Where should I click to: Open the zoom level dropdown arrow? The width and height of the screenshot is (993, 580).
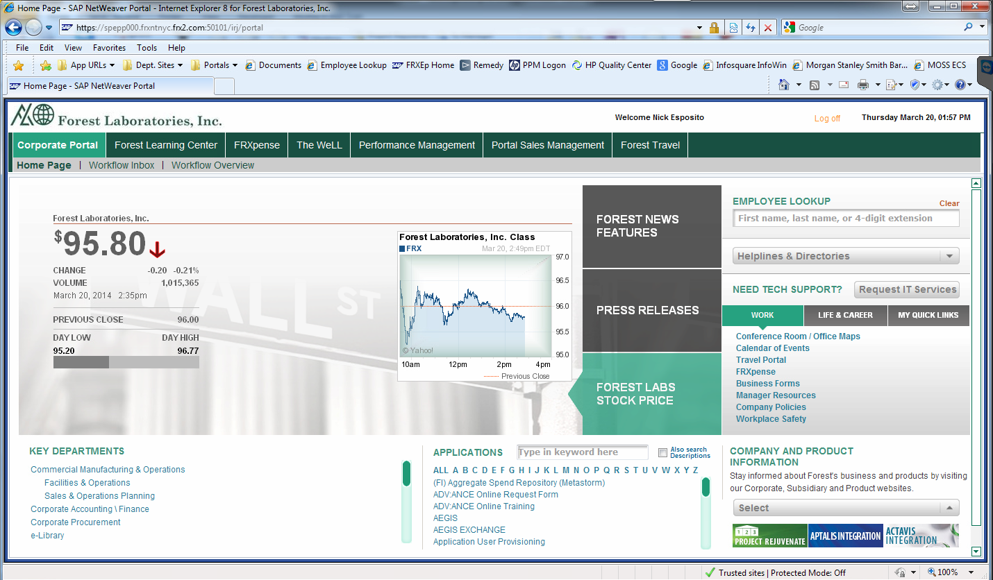pos(970,572)
